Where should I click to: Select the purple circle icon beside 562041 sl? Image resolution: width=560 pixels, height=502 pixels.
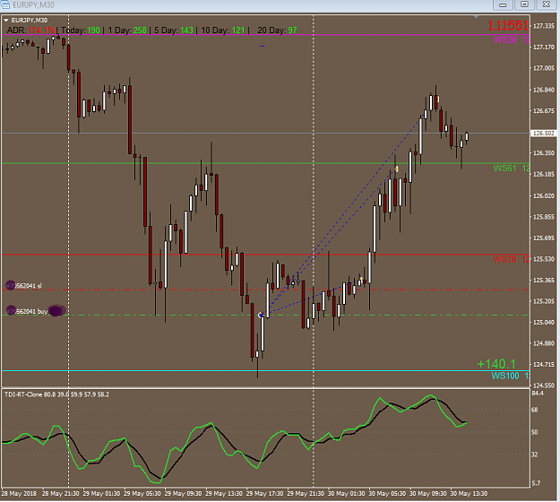point(11,285)
